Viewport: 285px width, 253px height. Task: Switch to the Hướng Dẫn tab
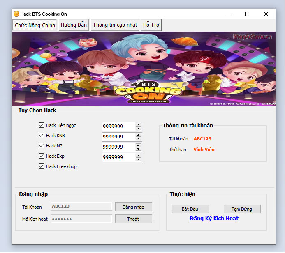(x=74, y=25)
